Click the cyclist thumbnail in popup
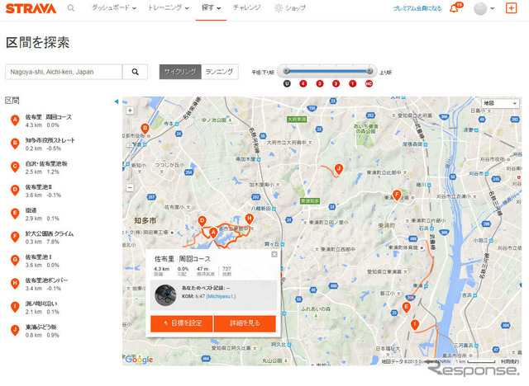529x386 pixels. pyautogui.click(x=165, y=295)
